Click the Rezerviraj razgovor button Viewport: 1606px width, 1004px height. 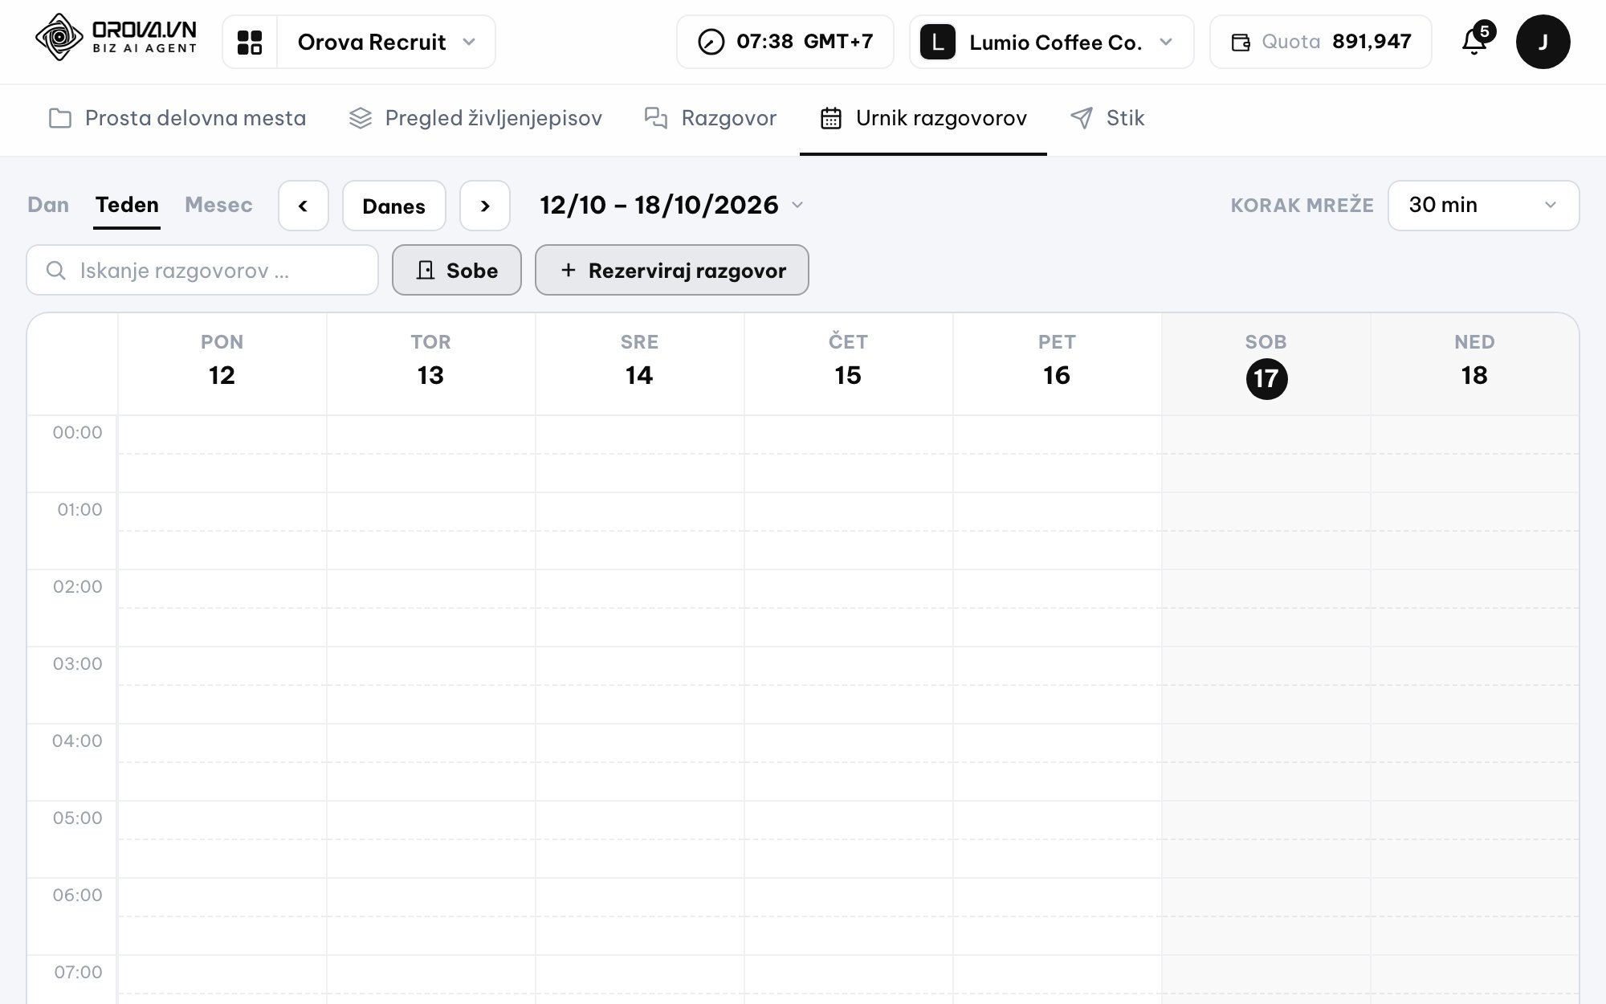point(672,270)
